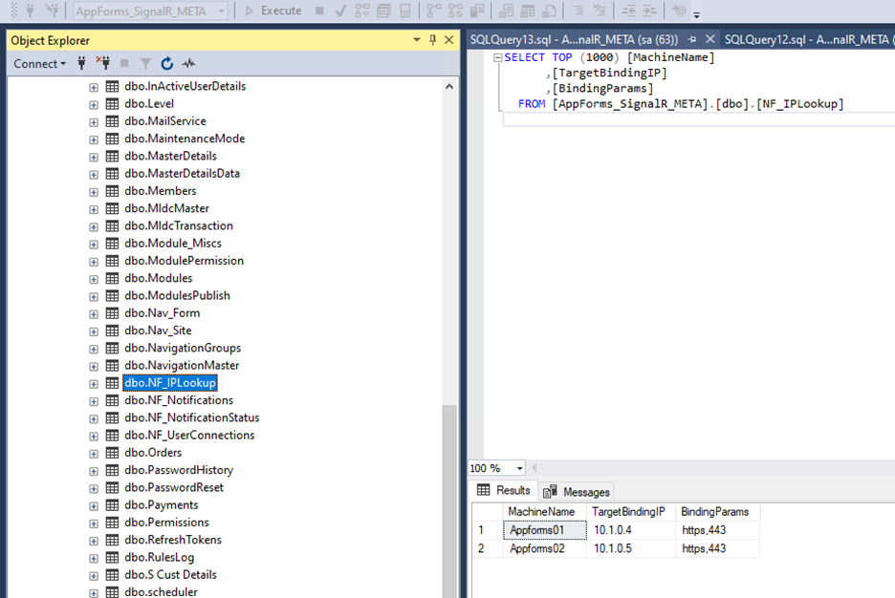
Task: Toggle pin on SQLQuery13.sql tab
Action: click(x=692, y=39)
